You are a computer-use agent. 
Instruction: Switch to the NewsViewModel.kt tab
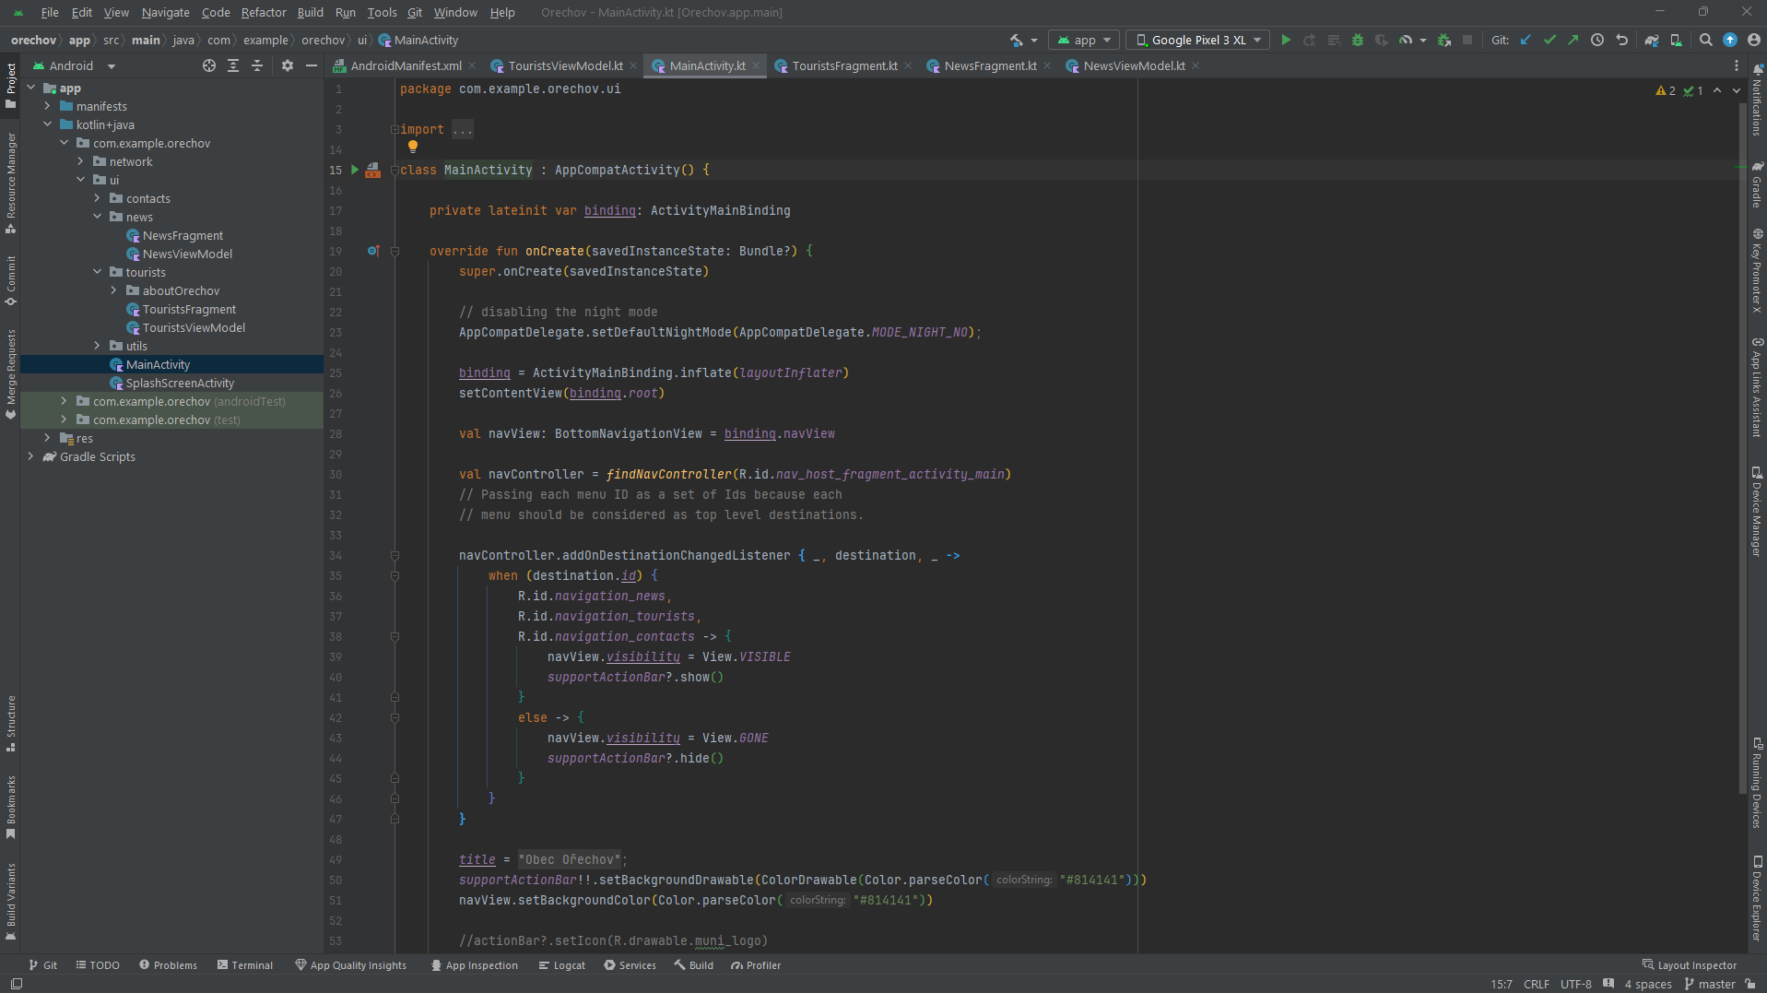coord(1134,65)
